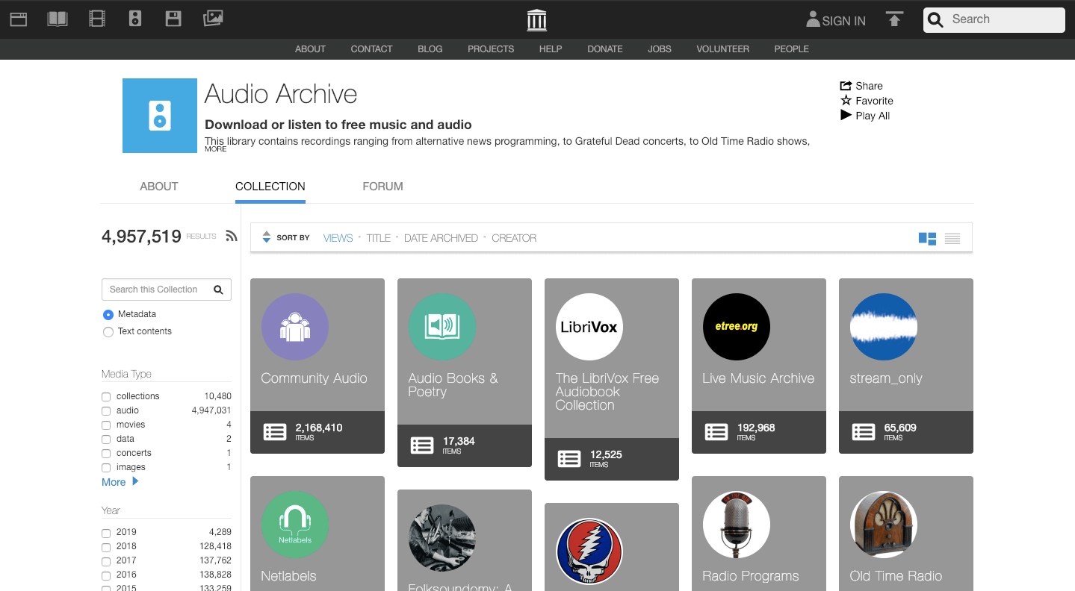1075x591 pixels.
Task: Open the HELP menu item
Action: pos(551,49)
